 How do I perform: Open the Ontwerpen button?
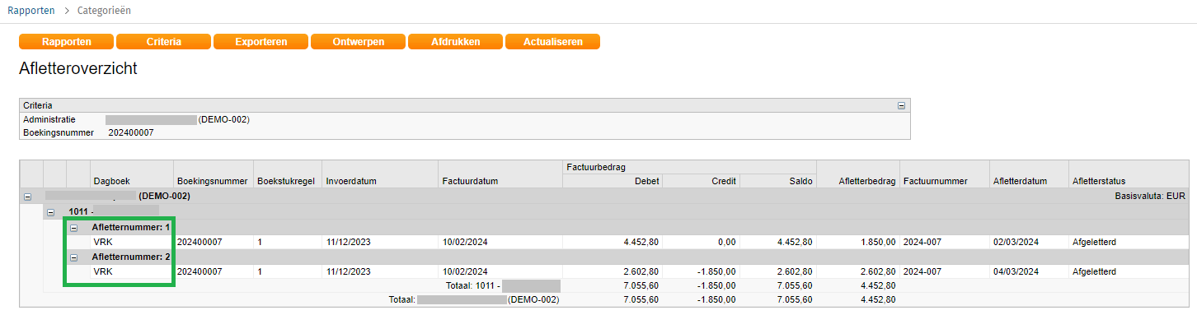click(x=358, y=42)
